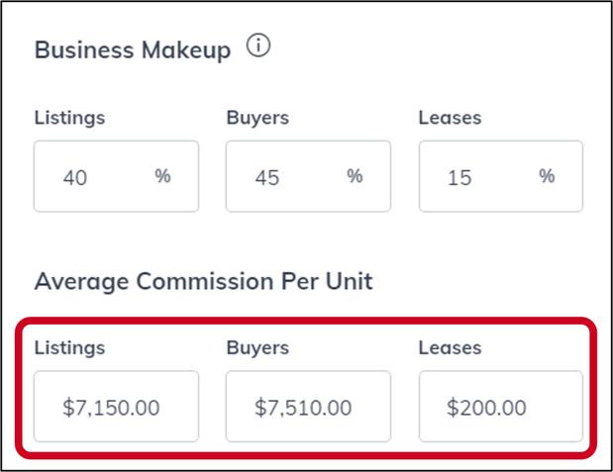Click the number 45 in Buyers makeup
The width and height of the screenshot is (613, 472).
(267, 177)
